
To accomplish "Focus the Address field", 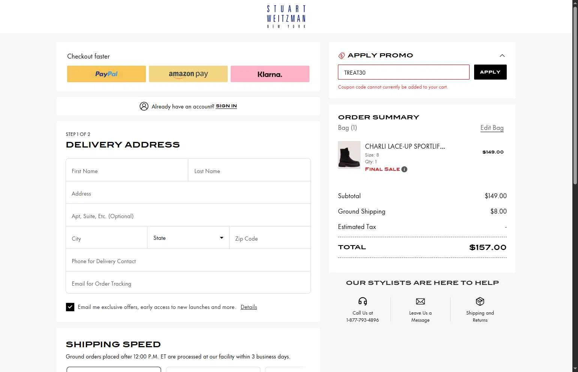I will click(188, 193).
